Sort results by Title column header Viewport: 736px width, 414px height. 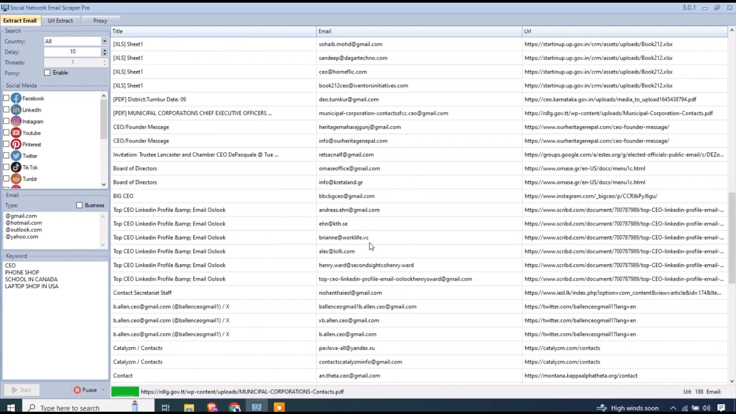pyautogui.click(x=214, y=31)
